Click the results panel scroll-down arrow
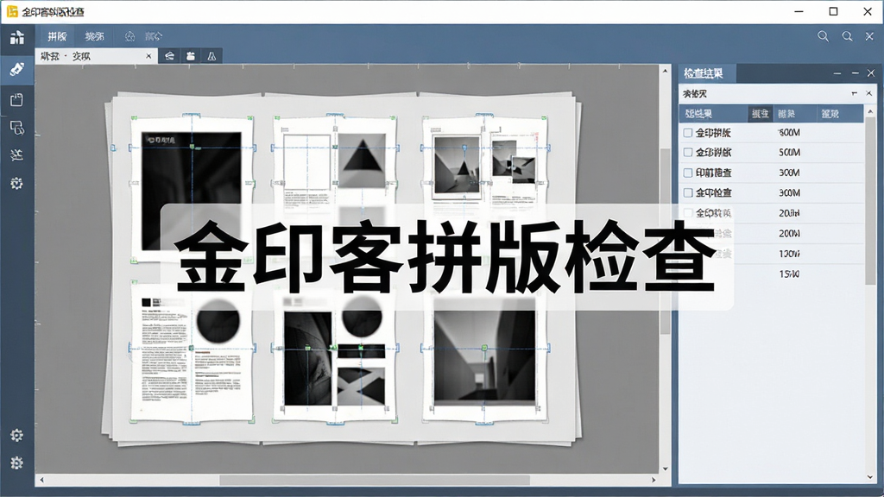Image resolution: width=884 pixels, height=497 pixels. [870, 476]
